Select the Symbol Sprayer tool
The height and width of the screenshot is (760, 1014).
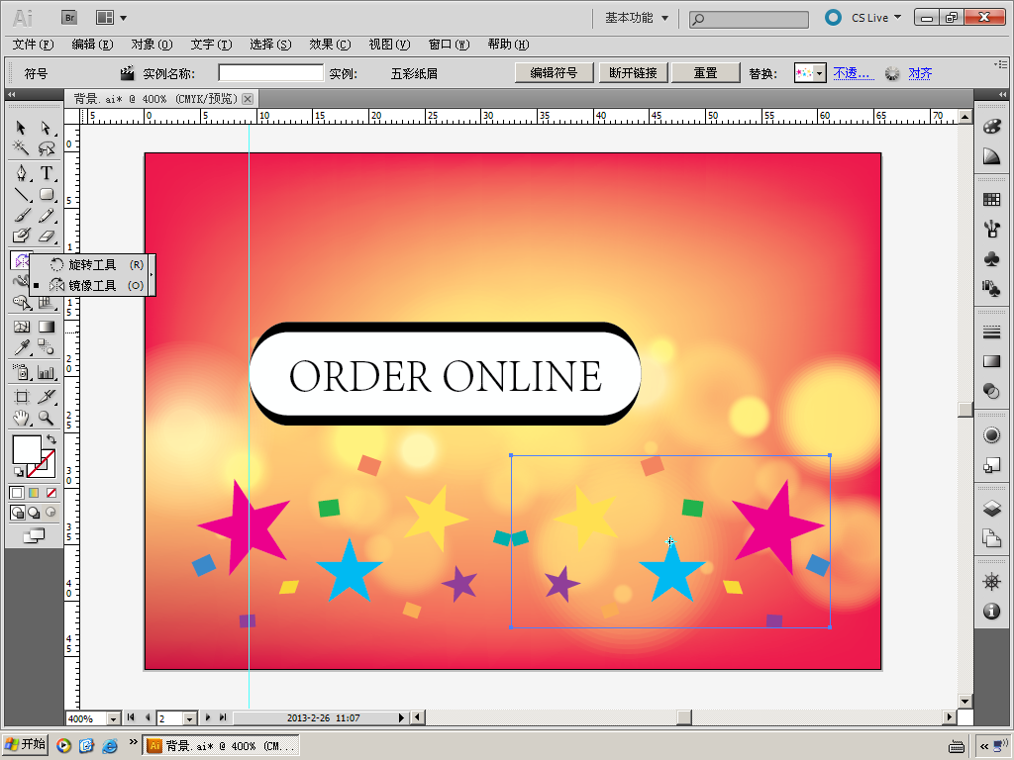click(21, 372)
